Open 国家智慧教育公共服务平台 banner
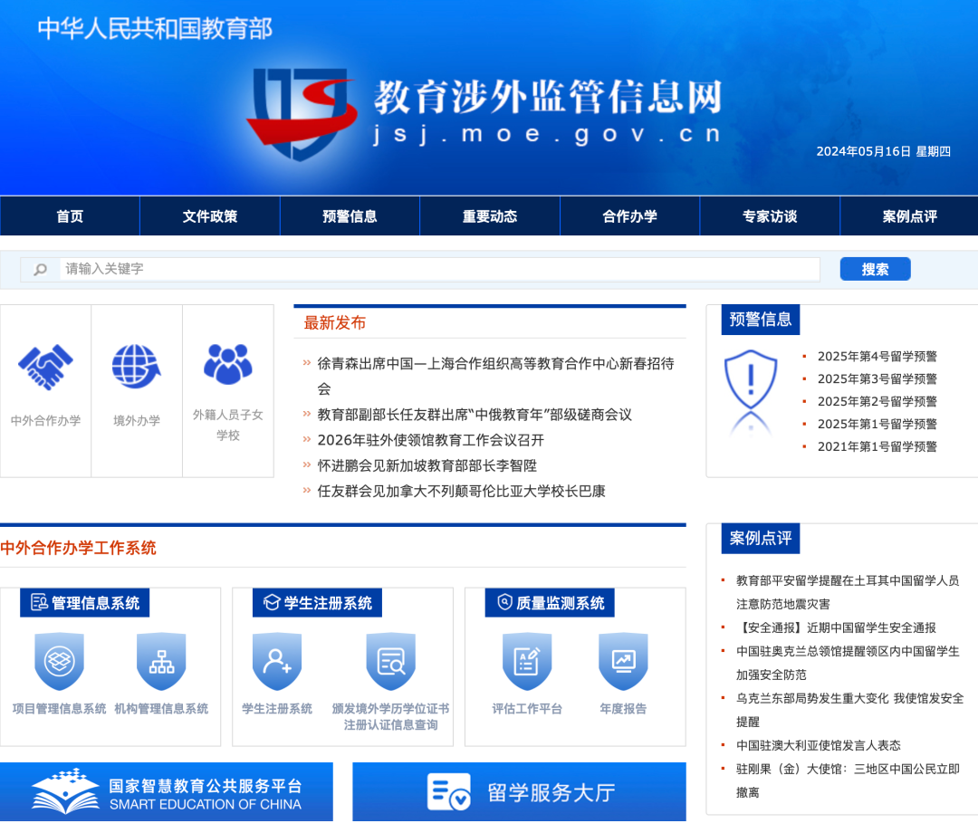 tap(167, 792)
